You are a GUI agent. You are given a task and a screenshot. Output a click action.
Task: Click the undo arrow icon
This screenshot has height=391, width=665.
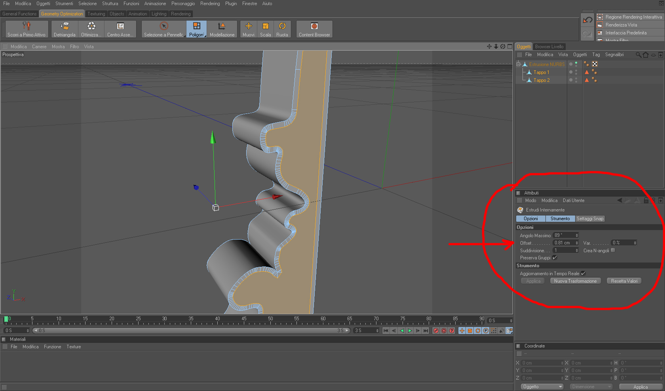[x=587, y=20]
